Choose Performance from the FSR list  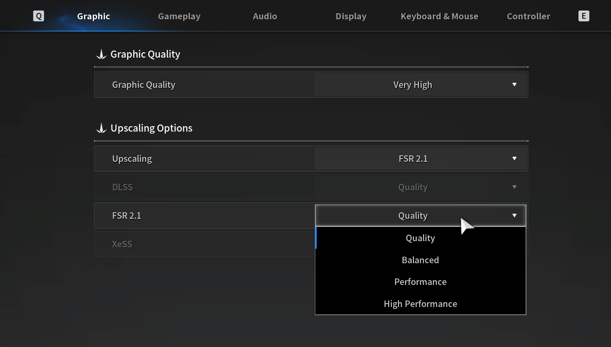(420, 282)
